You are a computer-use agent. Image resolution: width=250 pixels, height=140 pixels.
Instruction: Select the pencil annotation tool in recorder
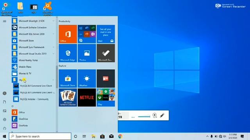(x=162, y=115)
